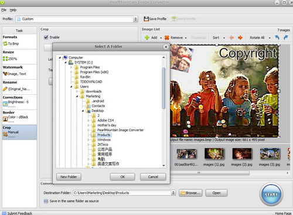Select the Formats task To Bmp

(19, 42)
